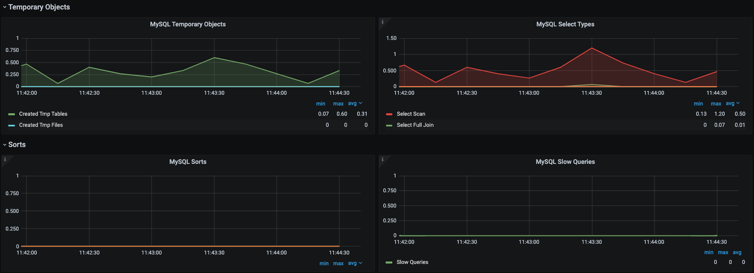The height and width of the screenshot is (273, 754).
Task: Collapse the Sorts row chevron
Action: [5, 145]
